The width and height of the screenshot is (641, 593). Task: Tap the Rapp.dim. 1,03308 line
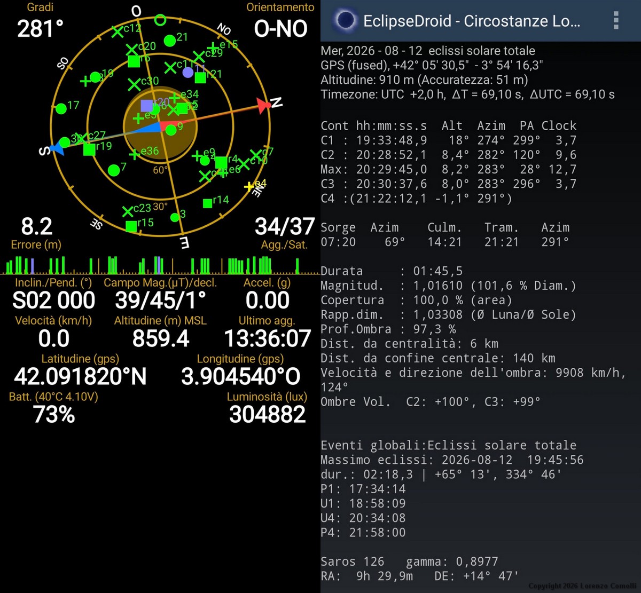click(x=449, y=315)
